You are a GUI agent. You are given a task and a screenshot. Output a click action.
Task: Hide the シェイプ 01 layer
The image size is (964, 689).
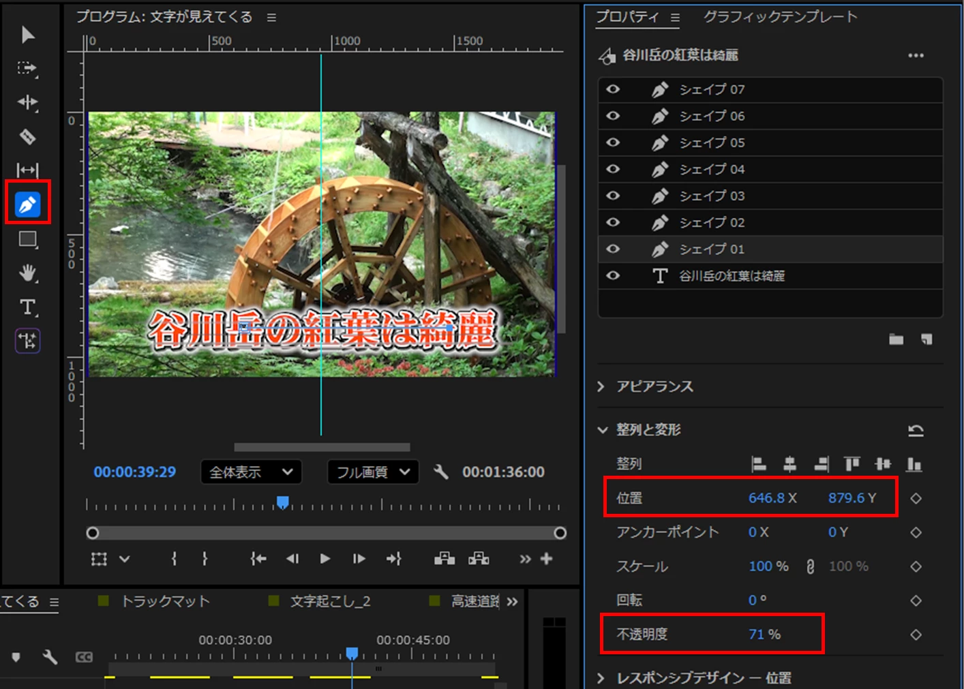[x=613, y=249]
